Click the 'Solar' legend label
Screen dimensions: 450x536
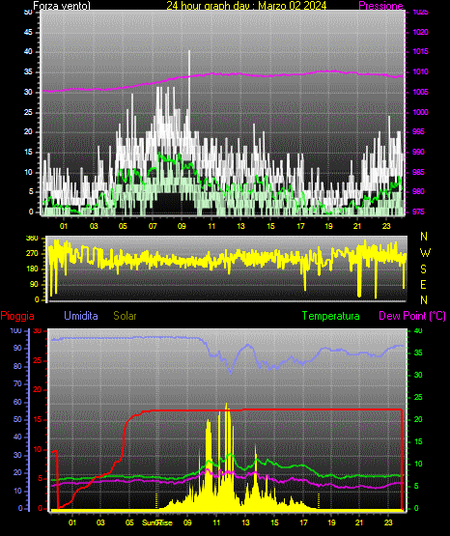(x=126, y=316)
